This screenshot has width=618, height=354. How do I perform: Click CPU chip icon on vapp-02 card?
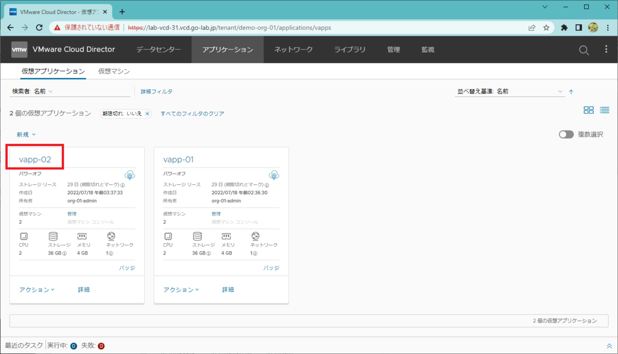tap(23, 236)
